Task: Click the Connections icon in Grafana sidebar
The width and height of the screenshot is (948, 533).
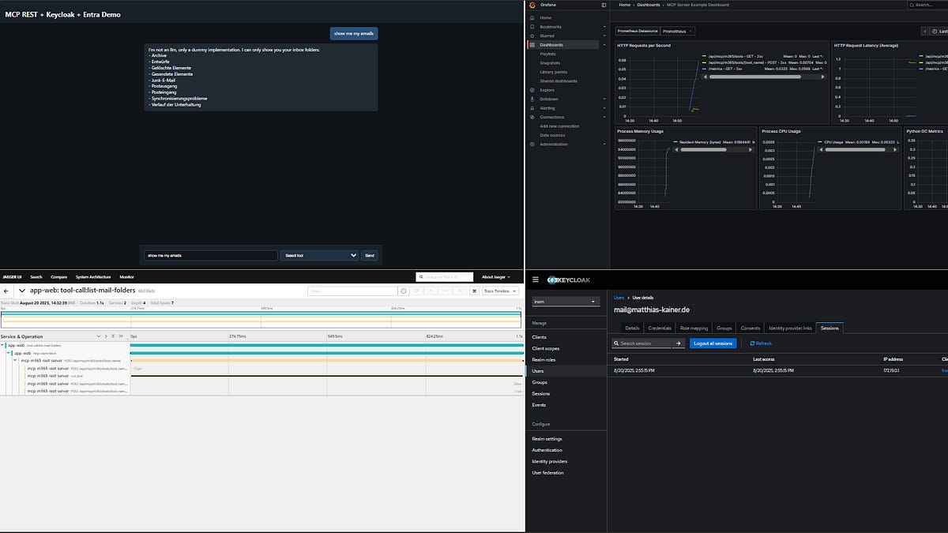Action: 532,117
